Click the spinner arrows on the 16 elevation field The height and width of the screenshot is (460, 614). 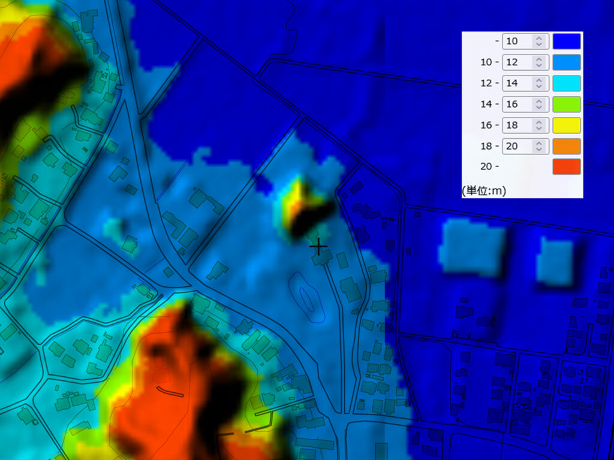pos(539,104)
